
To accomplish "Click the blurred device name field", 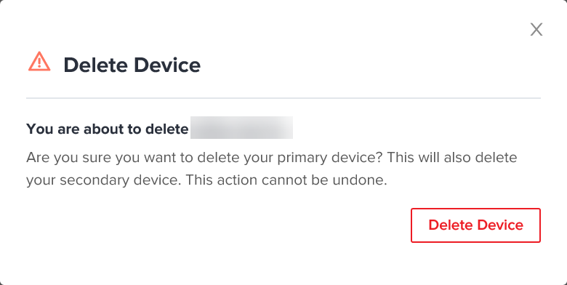I will 241,128.
